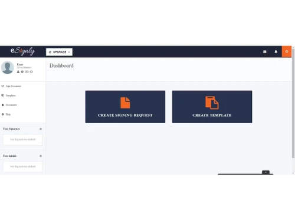Image resolution: width=295 pixels, height=221 pixels.
Task: Click the Dashboard heading
Action: tap(61, 65)
